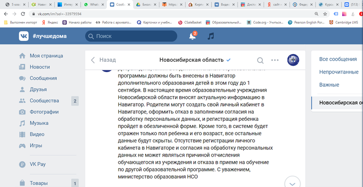This screenshot has width=363, height=187.
Task: Click the Новосибирская область community avatar
Action: click(x=294, y=60)
